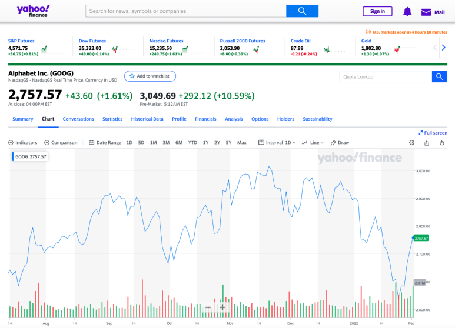Set chart range to 3M
This screenshot has width=455, height=328.
pyautogui.click(x=166, y=143)
